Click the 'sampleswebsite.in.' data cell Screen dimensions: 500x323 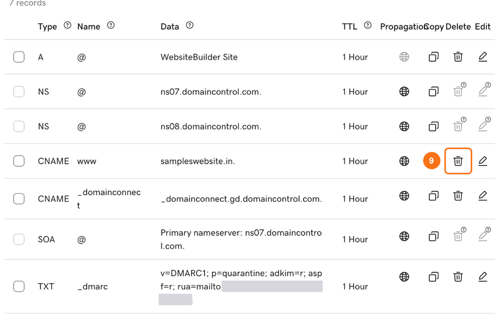click(x=197, y=161)
